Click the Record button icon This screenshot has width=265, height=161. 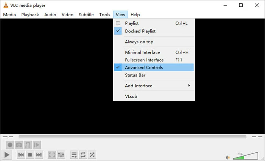click(x=10, y=145)
